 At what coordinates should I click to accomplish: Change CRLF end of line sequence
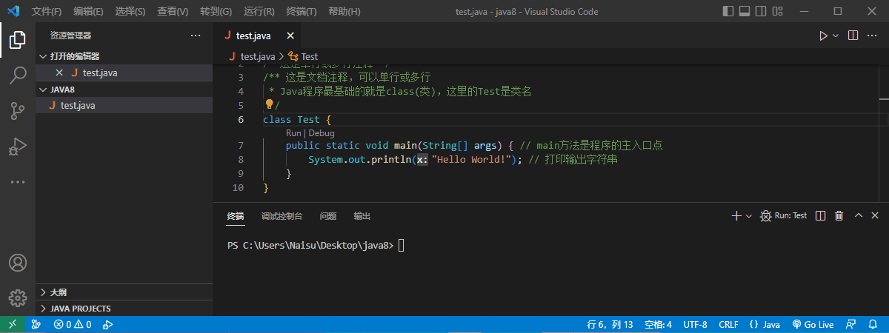point(728,324)
